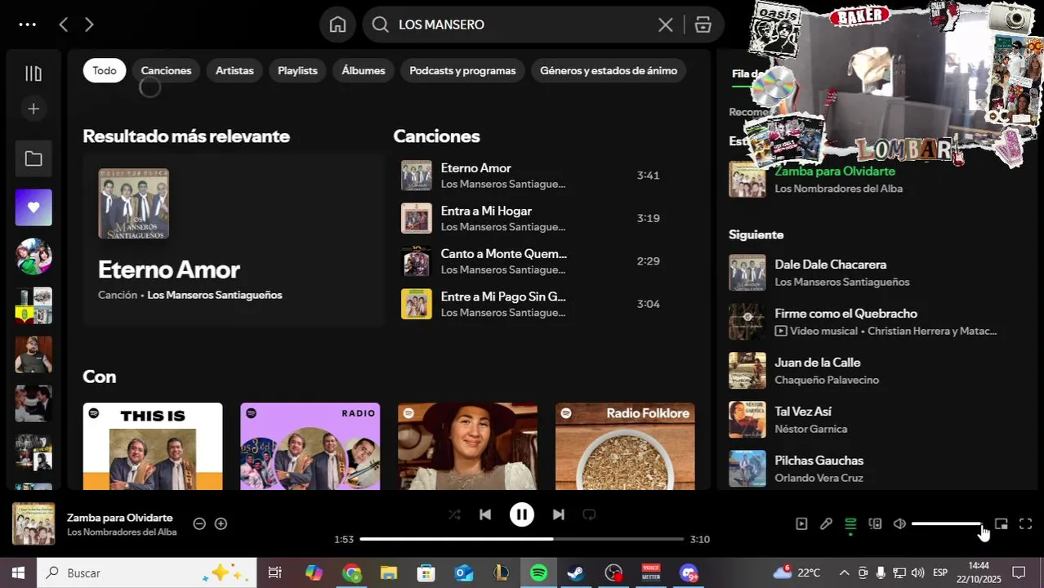Image resolution: width=1044 pixels, height=588 pixels.
Task: Go back with the left arrow
Action: 63,24
